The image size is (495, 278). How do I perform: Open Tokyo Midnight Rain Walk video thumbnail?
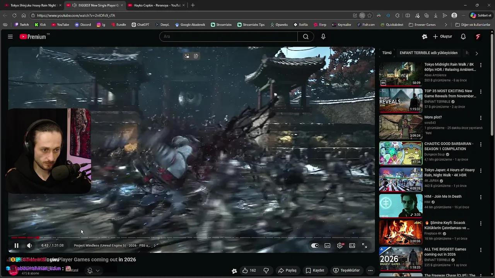pyautogui.click(x=401, y=74)
